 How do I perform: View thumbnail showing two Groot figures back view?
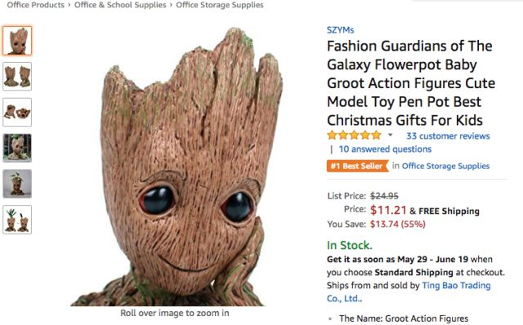[17, 76]
